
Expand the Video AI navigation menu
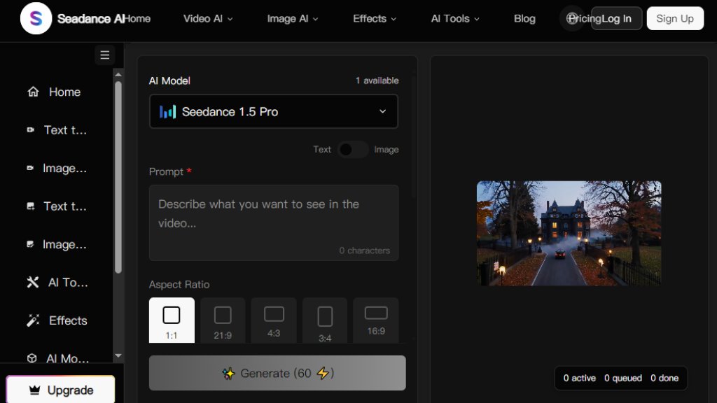(x=208, y=19)
